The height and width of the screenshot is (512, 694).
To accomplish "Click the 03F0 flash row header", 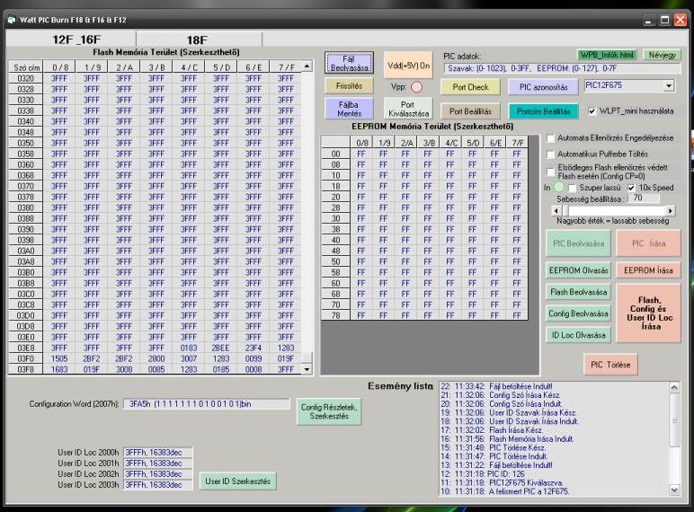I will tap(26, 358).
